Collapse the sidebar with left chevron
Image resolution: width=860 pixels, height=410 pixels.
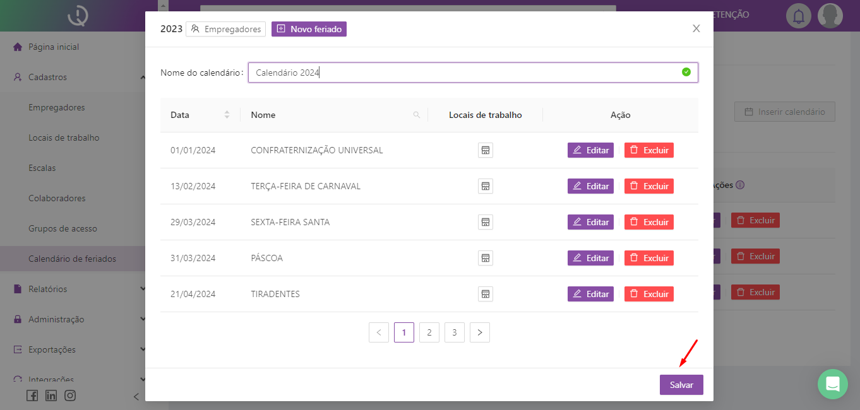(136, 396)
